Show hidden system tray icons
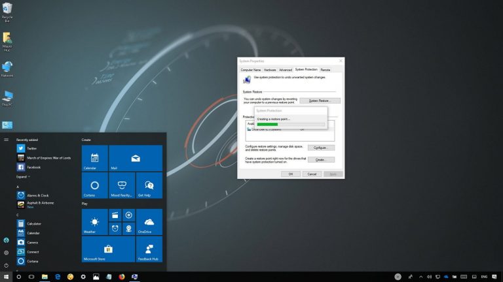 (420, 277)
